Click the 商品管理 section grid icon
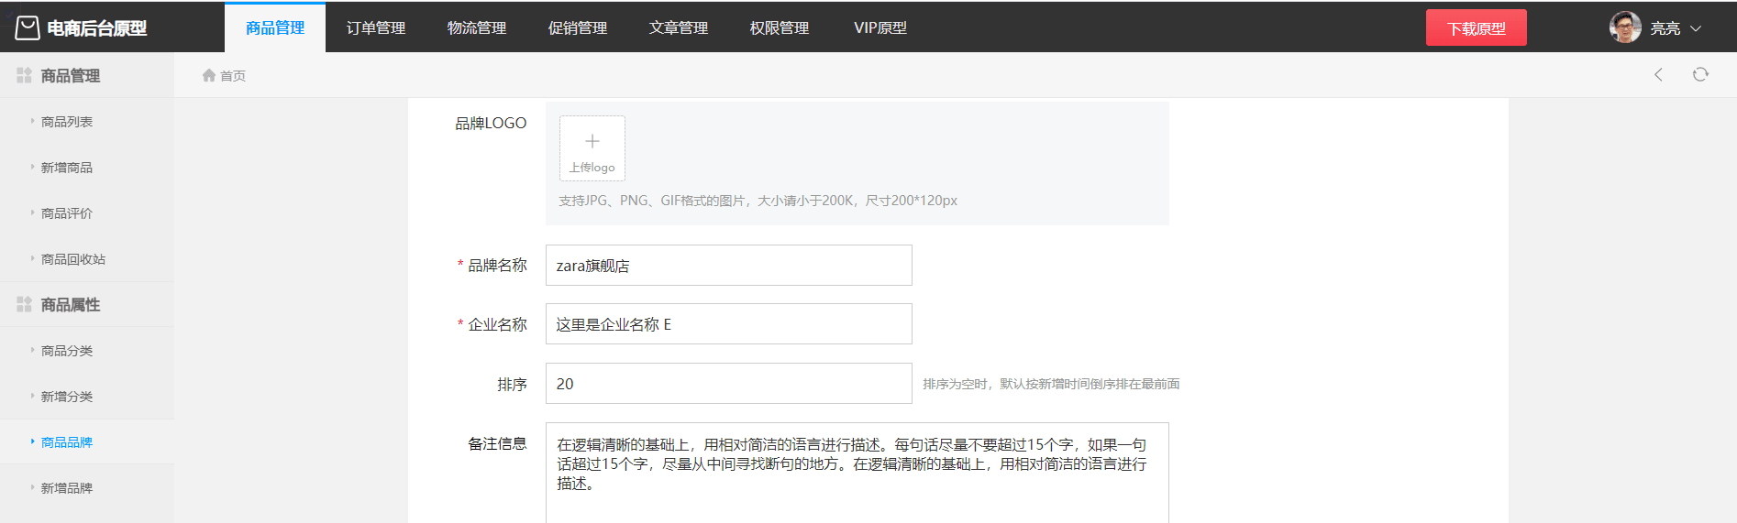This screenshot has height=523, width=1737. [x=24, y=75]
